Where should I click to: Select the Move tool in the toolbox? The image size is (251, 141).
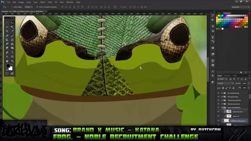12,23
